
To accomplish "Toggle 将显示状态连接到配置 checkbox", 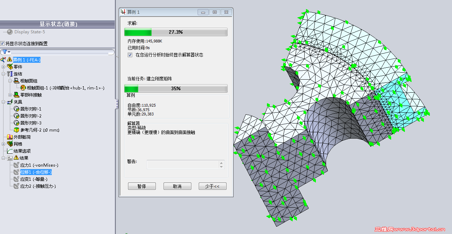I will coord(2,44).
